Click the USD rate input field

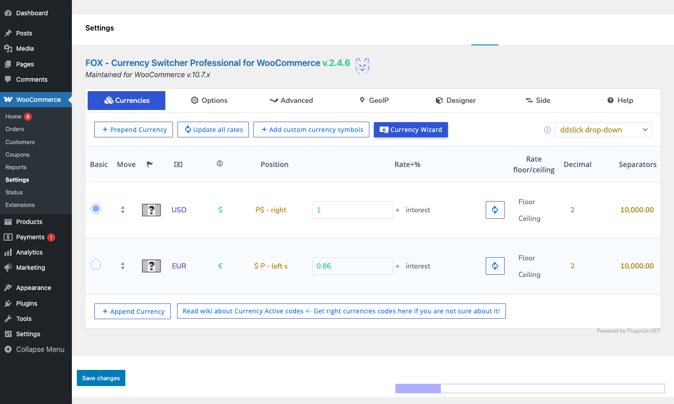[x=353, y=210]
